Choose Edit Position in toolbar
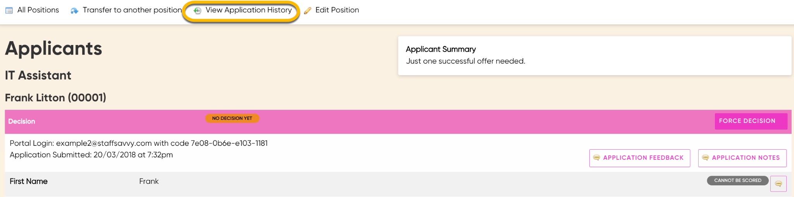Screen dimensions: 794x197 pyautogui.click(x=331, y=10)
